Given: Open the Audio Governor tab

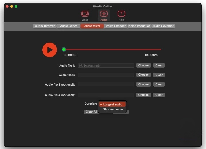Looking at the screenshot, I should pyautogui.click(x=163, y=26).
